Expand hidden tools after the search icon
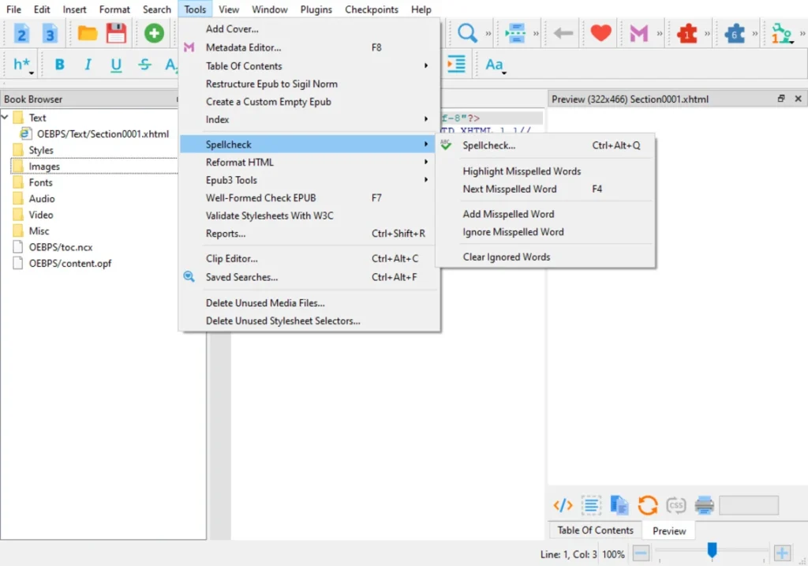The width and height of the screenshot is (808, 566). pyautogui.click(x=488, y=33)
